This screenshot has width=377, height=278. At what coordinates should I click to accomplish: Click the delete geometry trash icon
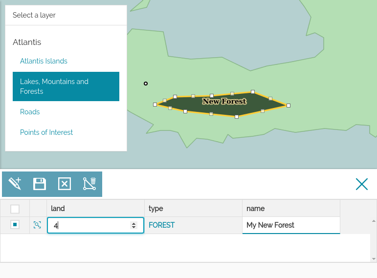pyautogui.click(x=89, y=184)
